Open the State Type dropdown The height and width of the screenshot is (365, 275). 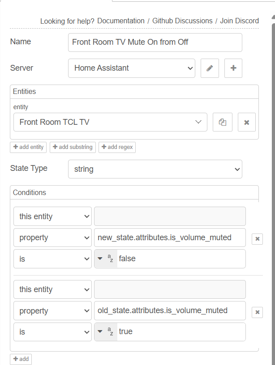(155, 169)
